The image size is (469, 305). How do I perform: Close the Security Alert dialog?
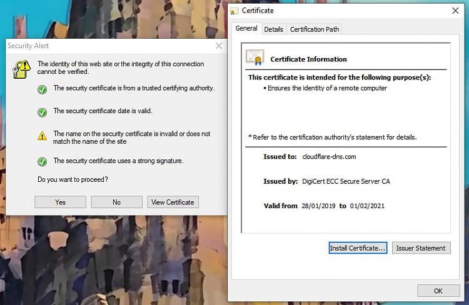click(x=219, y=46)
